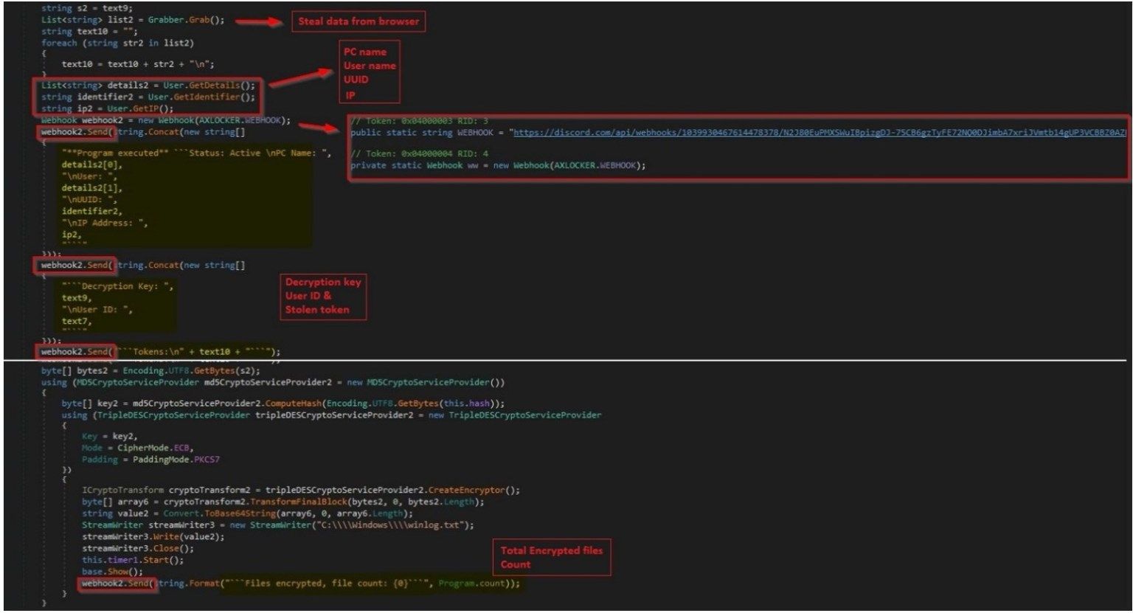Select the "text7," array entry

tap(77, 321)
